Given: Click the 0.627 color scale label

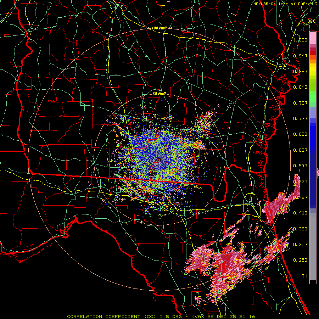Looking at the screenshot, I should [300, 150].
